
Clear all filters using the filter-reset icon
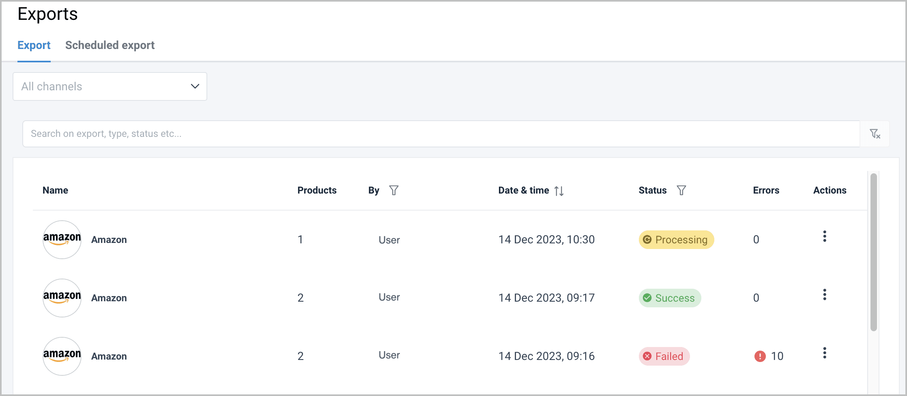coord(875,134)
